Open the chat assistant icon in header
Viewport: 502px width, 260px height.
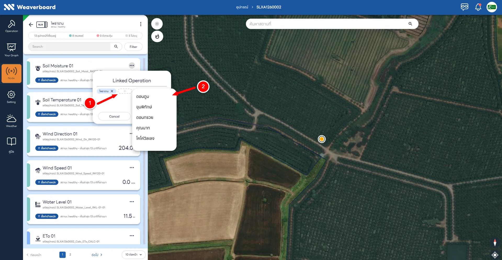[465, 7]
